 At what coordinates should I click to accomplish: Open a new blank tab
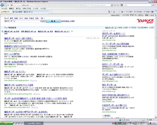(51, 12)
